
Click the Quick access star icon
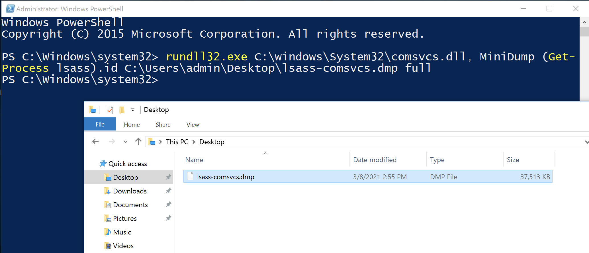click(103, 164)
